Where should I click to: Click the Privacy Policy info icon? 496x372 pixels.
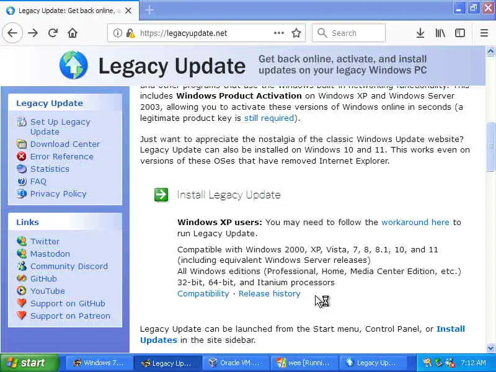pos(22,193)
